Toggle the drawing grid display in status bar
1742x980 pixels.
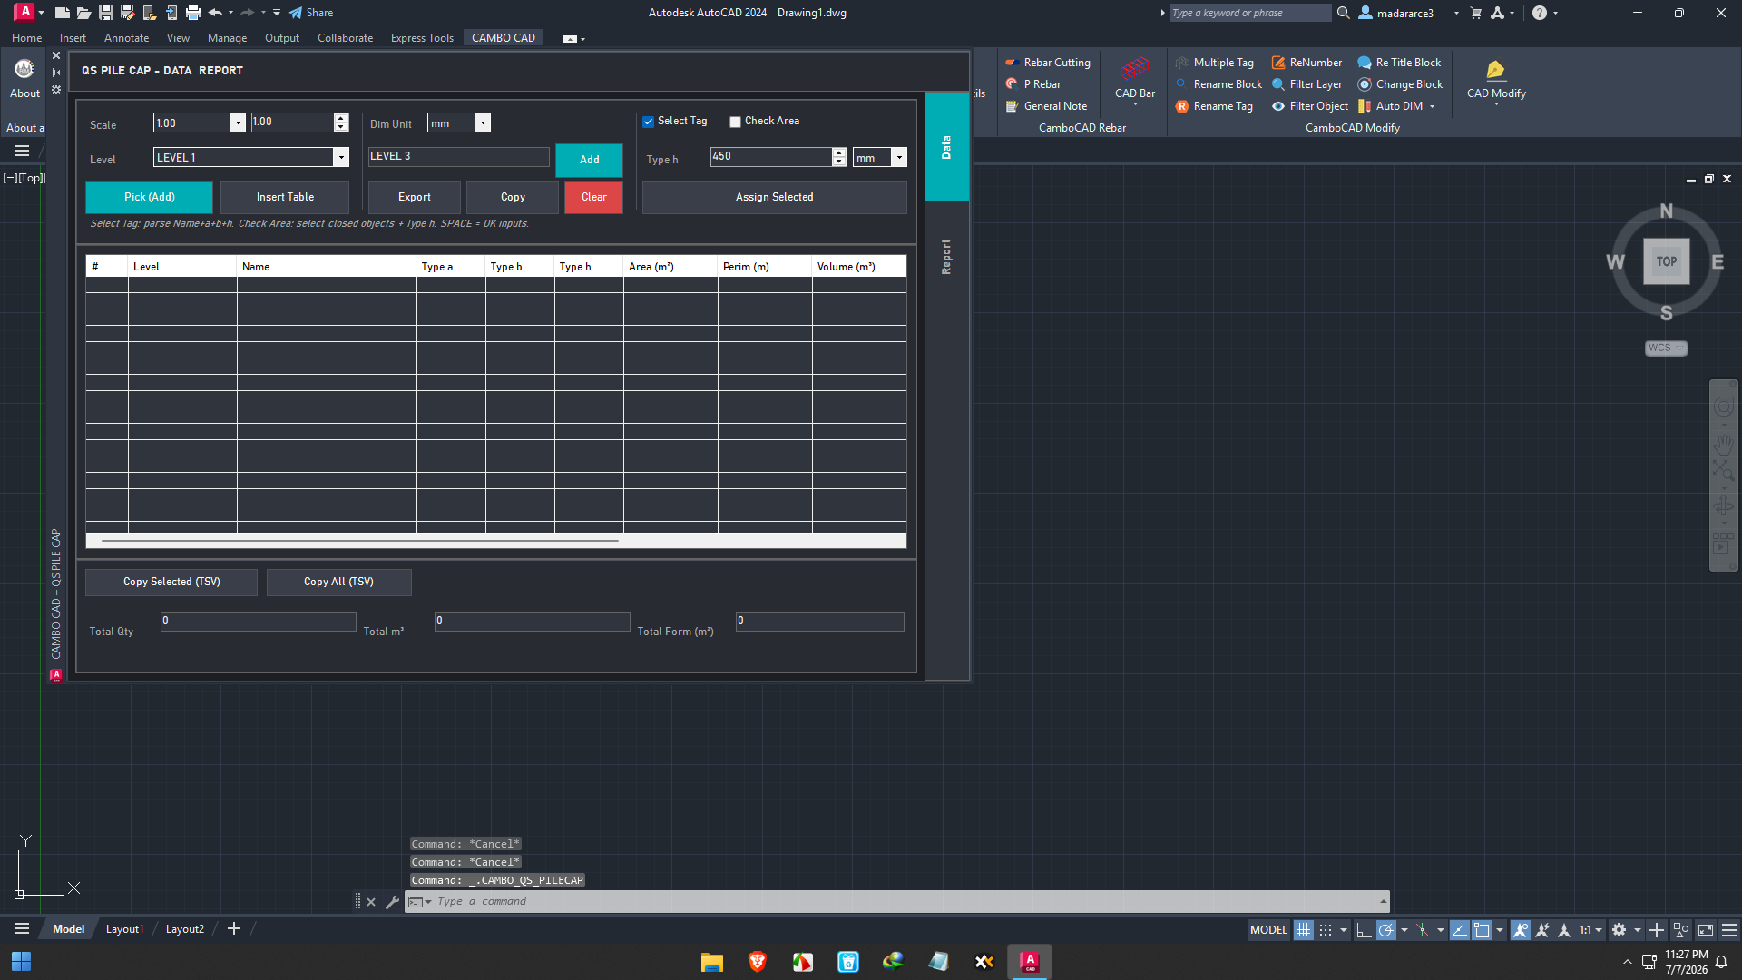pyautogui.click(x=1303, y=930)
